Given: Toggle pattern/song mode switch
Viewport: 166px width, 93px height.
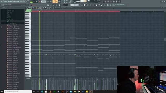Looking at the screenshot, I should tap(31, 2).
